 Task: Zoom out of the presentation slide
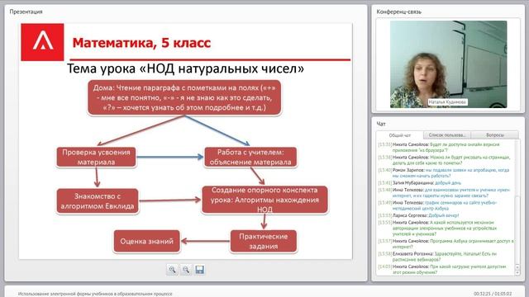[186, 270]
